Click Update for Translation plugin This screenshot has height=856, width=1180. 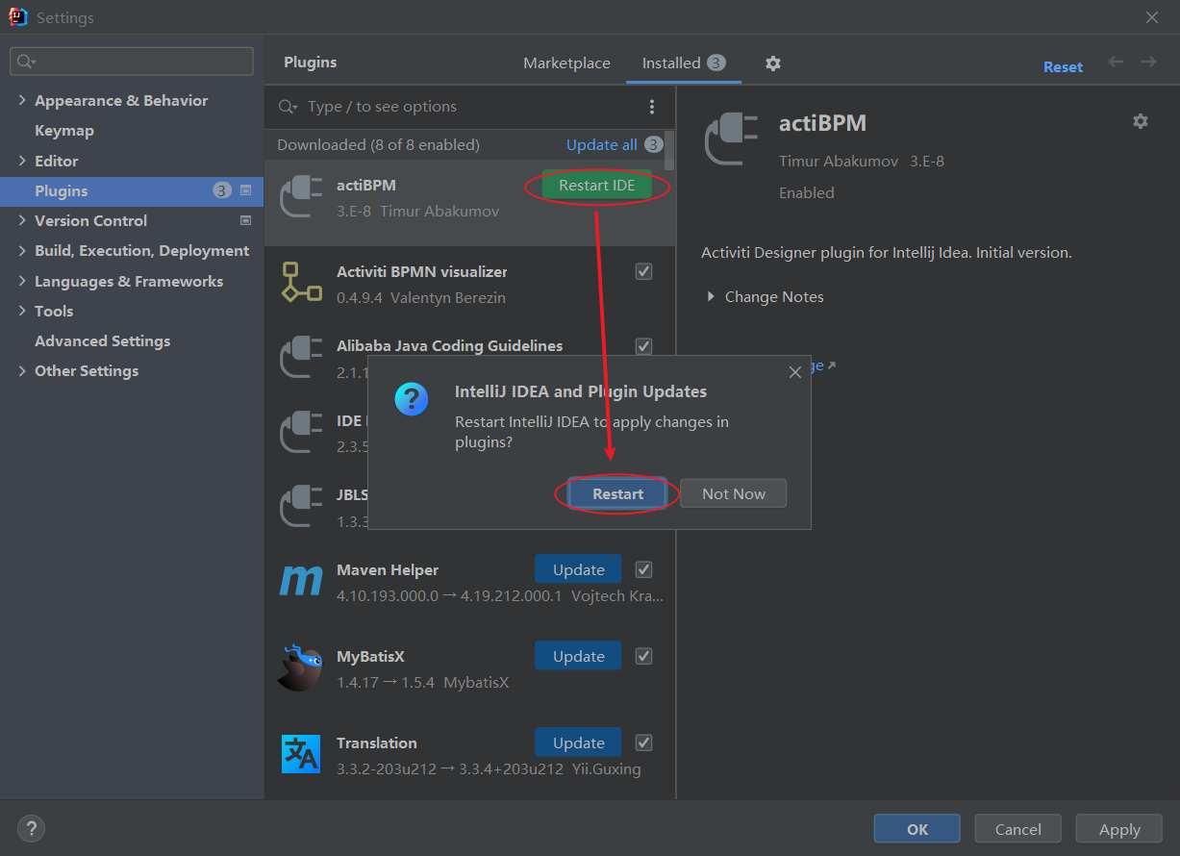click(x=578, y=743)
